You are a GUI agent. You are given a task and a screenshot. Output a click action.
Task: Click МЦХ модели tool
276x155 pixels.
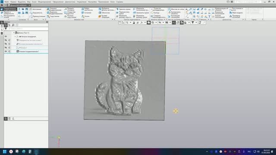pos(236,13)
